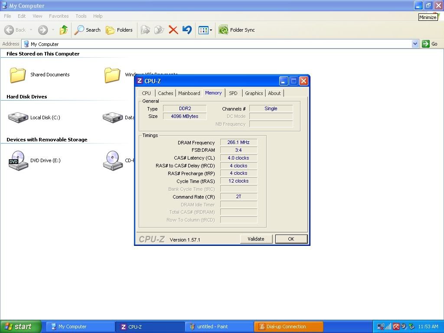Click the Forward arrow in My Computer toolbar
The image size is (444, 333).
(x=43, y=30)
